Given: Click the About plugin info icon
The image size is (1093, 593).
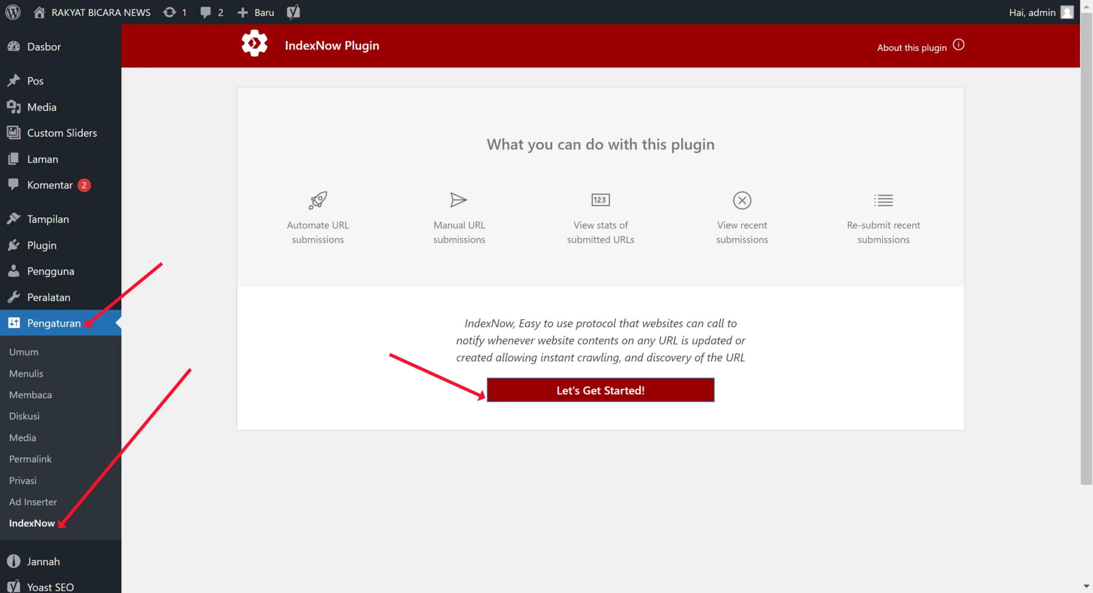Looking at the screenshot, I should (x=958, y=44).
